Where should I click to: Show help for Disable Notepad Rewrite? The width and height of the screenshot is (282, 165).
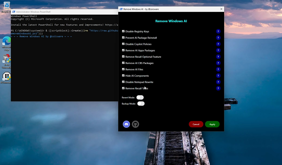pos(218,82)
